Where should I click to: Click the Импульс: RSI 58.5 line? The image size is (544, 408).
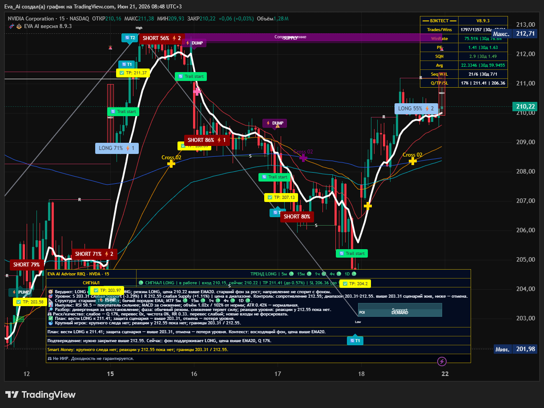pyautogui.click(x=173, y=305)
